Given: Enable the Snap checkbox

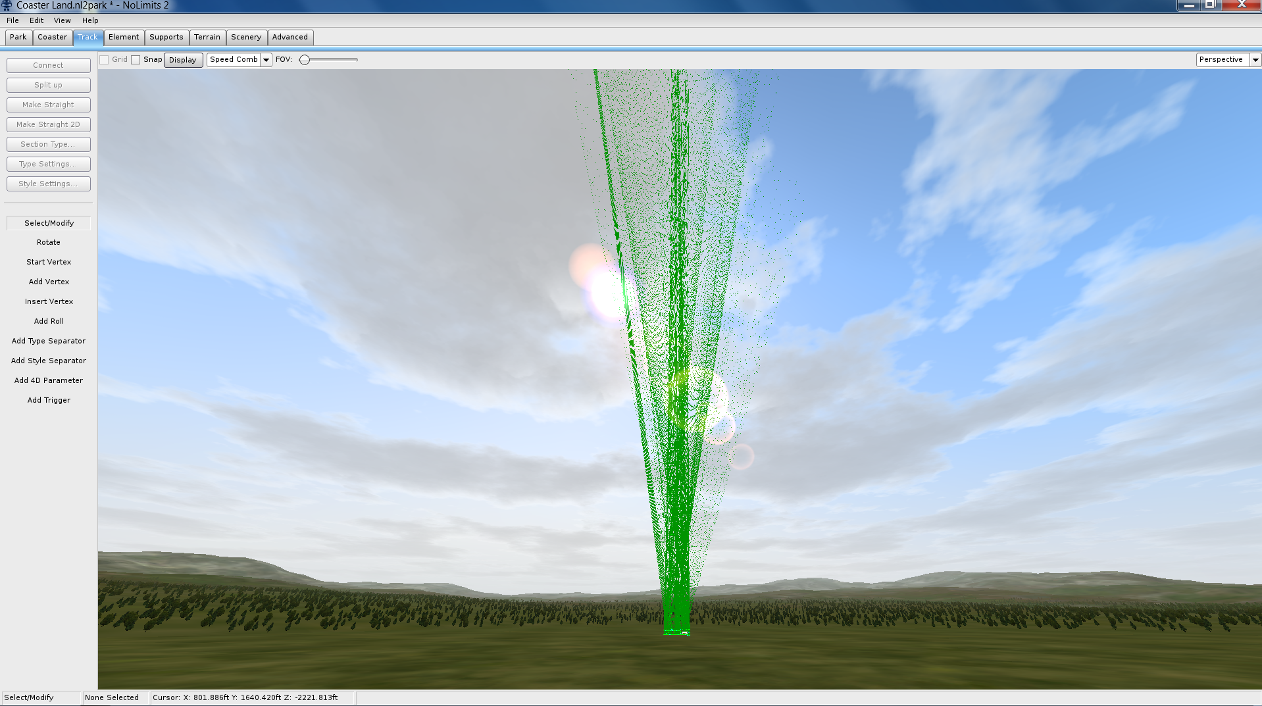Looking at the screenshot, I should pyautogui.click(x=136, y=60).
